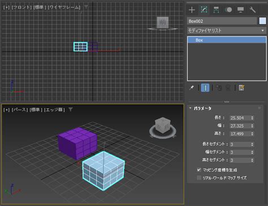Toggle the マッピング座標を生成 checkbox
The height and width of the screenshot is (206, 268).
point(199,170)
